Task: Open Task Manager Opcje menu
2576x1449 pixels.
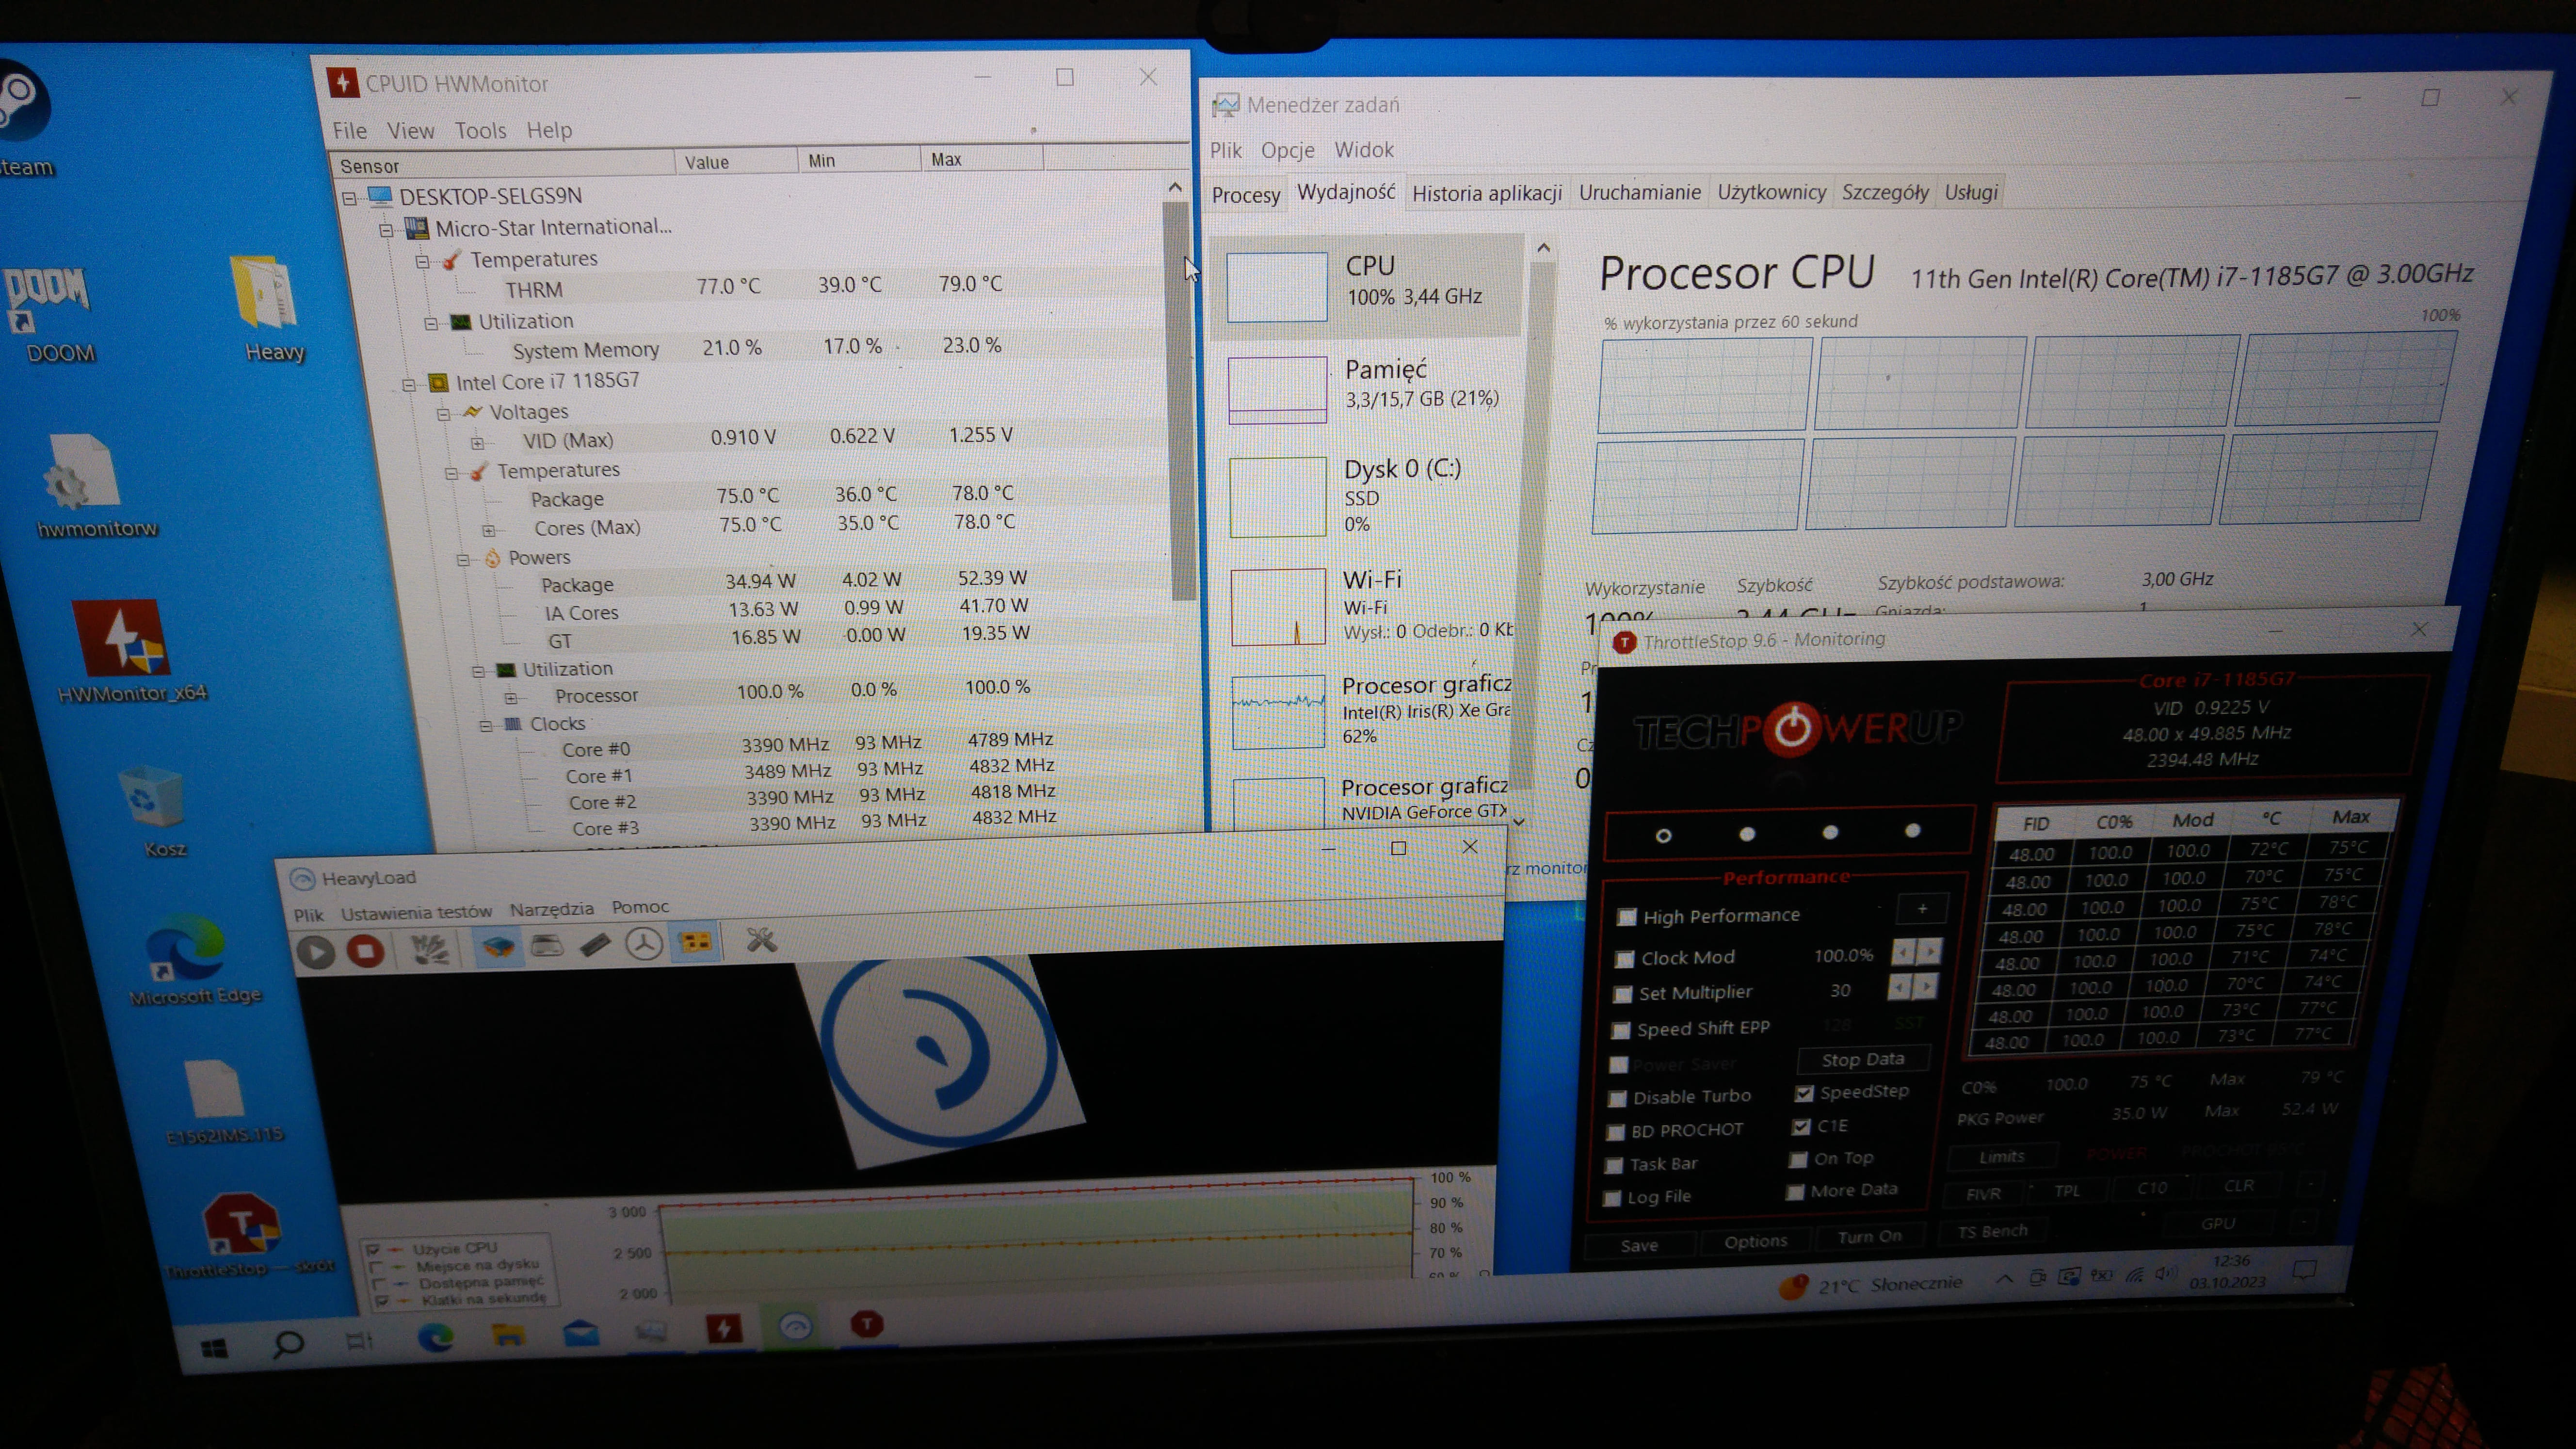Action: (x=1287, y=150)
